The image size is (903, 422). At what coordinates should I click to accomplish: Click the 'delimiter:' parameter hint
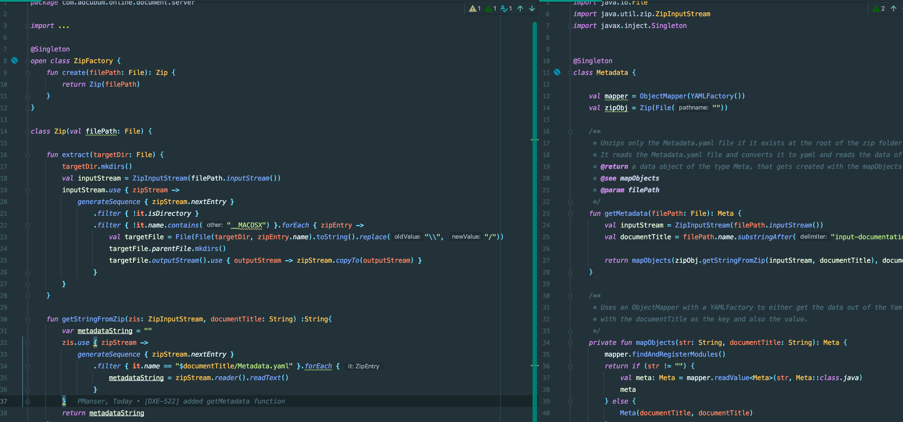click(813, 237)
